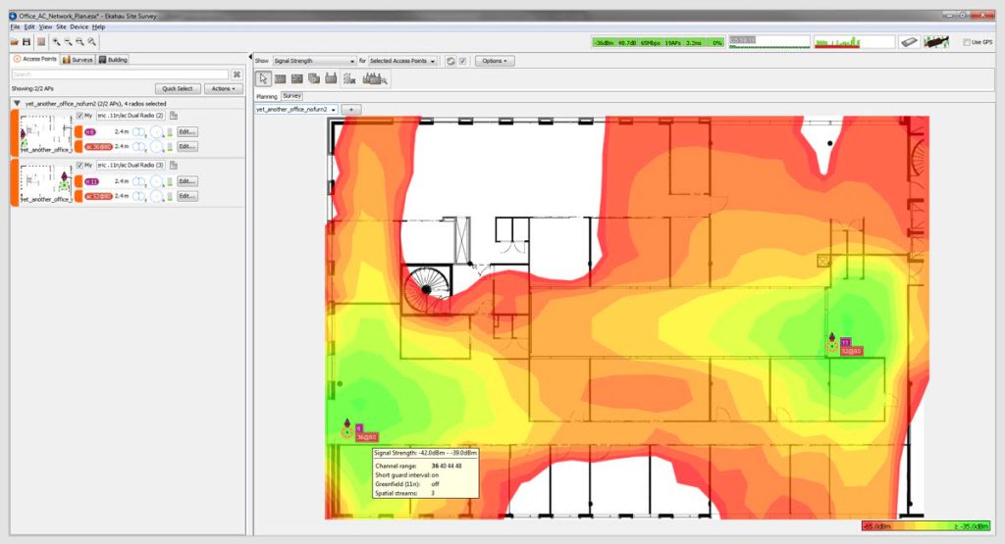Uncheck the My checkbox for Dual Radio (3)
Screen dimensions: 1005x544
coord(79,166)
